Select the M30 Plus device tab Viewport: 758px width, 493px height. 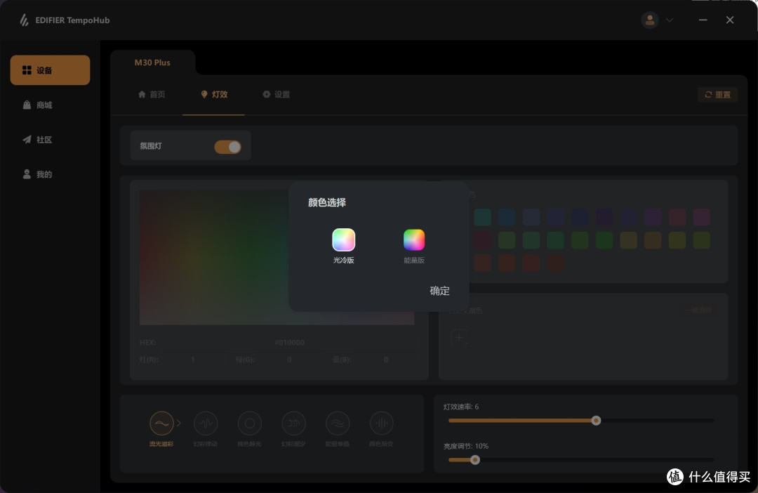coord(152,63)
